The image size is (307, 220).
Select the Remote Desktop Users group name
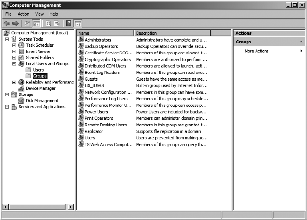click(x=106, y=125)
